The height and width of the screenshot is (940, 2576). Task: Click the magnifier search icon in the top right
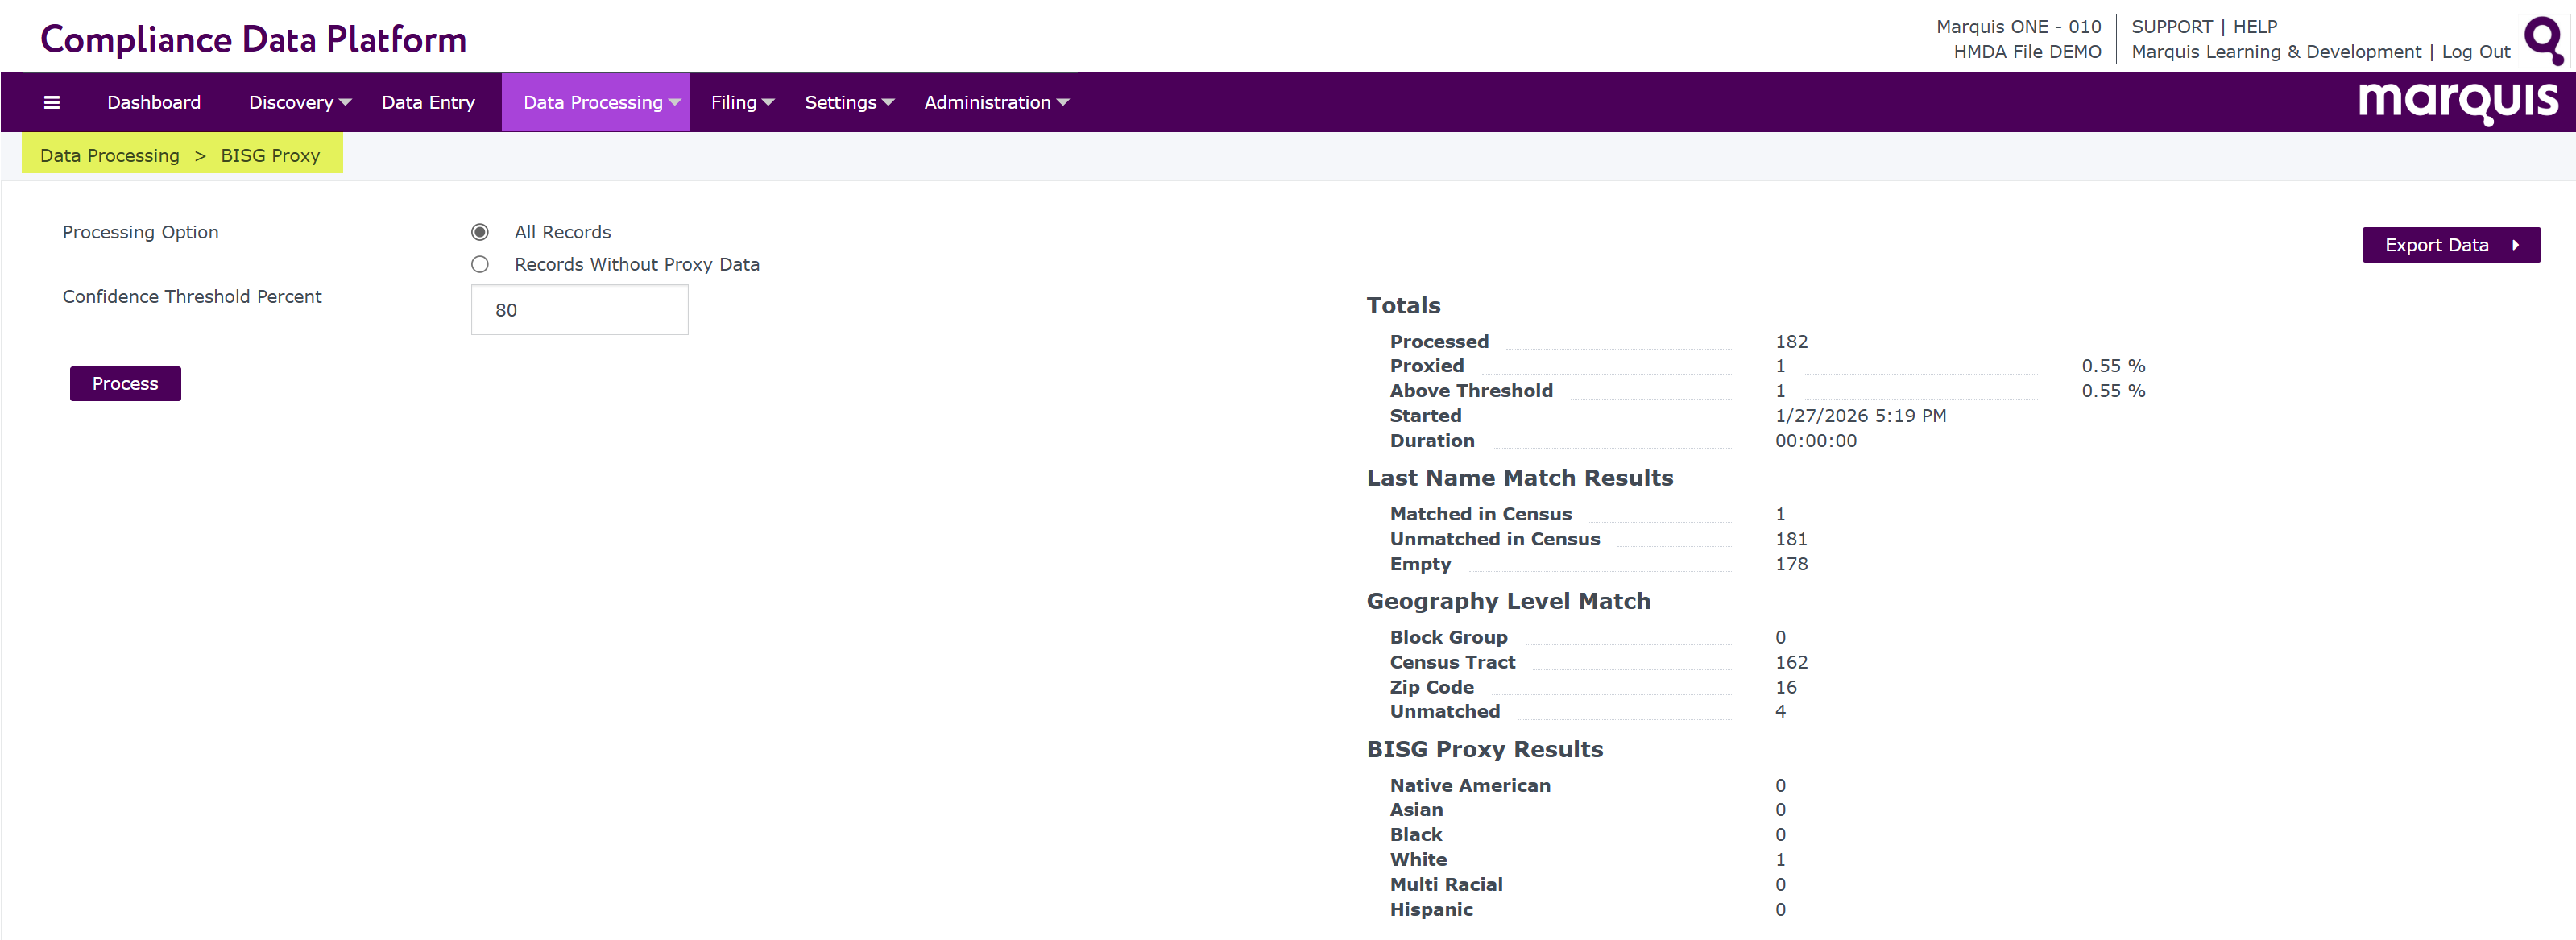(x=2542, y=41)
